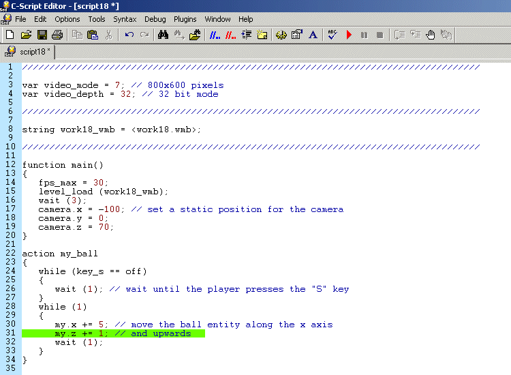Undo last edit with undo arrow
The height and width of the screenshot is (375, 511).
coord(129,34)
